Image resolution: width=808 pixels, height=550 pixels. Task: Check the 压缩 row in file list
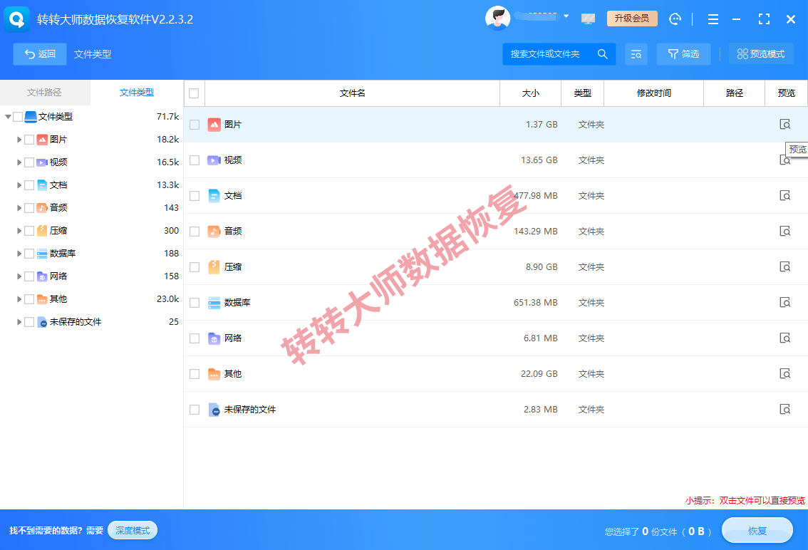tap(195, 266)
